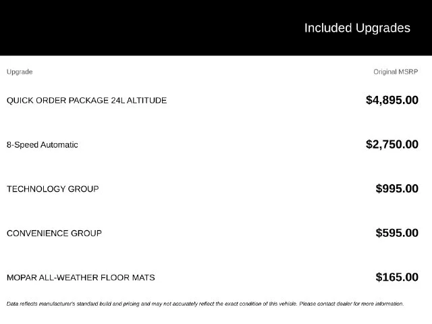Click the $595.00 price

point(397,233)
